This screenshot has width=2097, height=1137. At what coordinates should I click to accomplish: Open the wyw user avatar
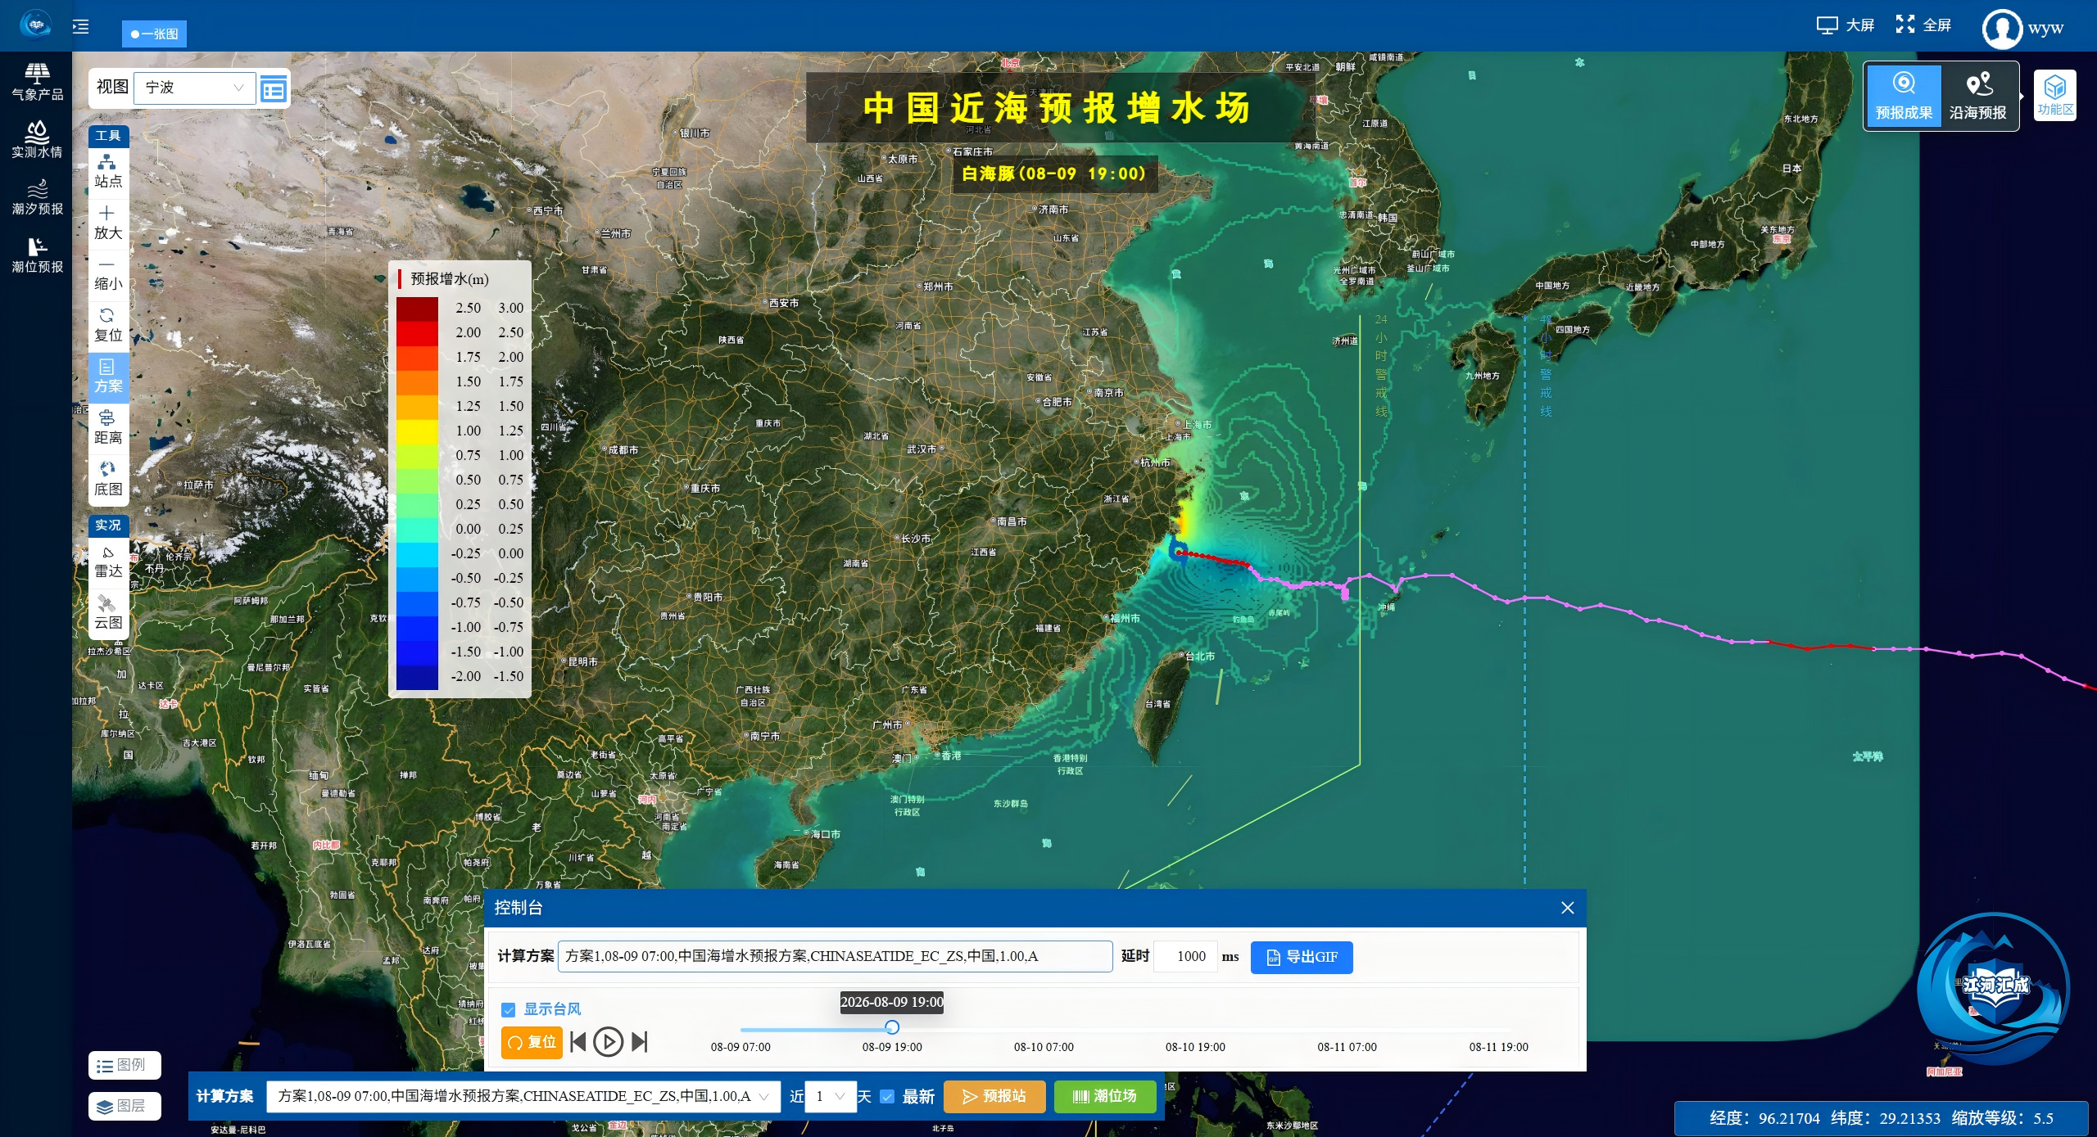tap(2002, 28)
